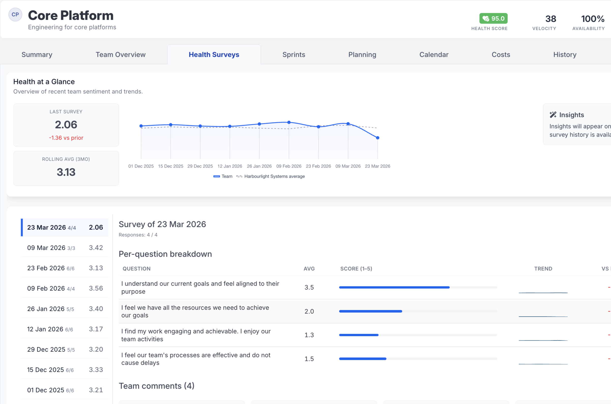Select the 23 Feb 2026 survey in the list
The height and width of the screenshot is (404, 611).
click(x=64, y=268)
